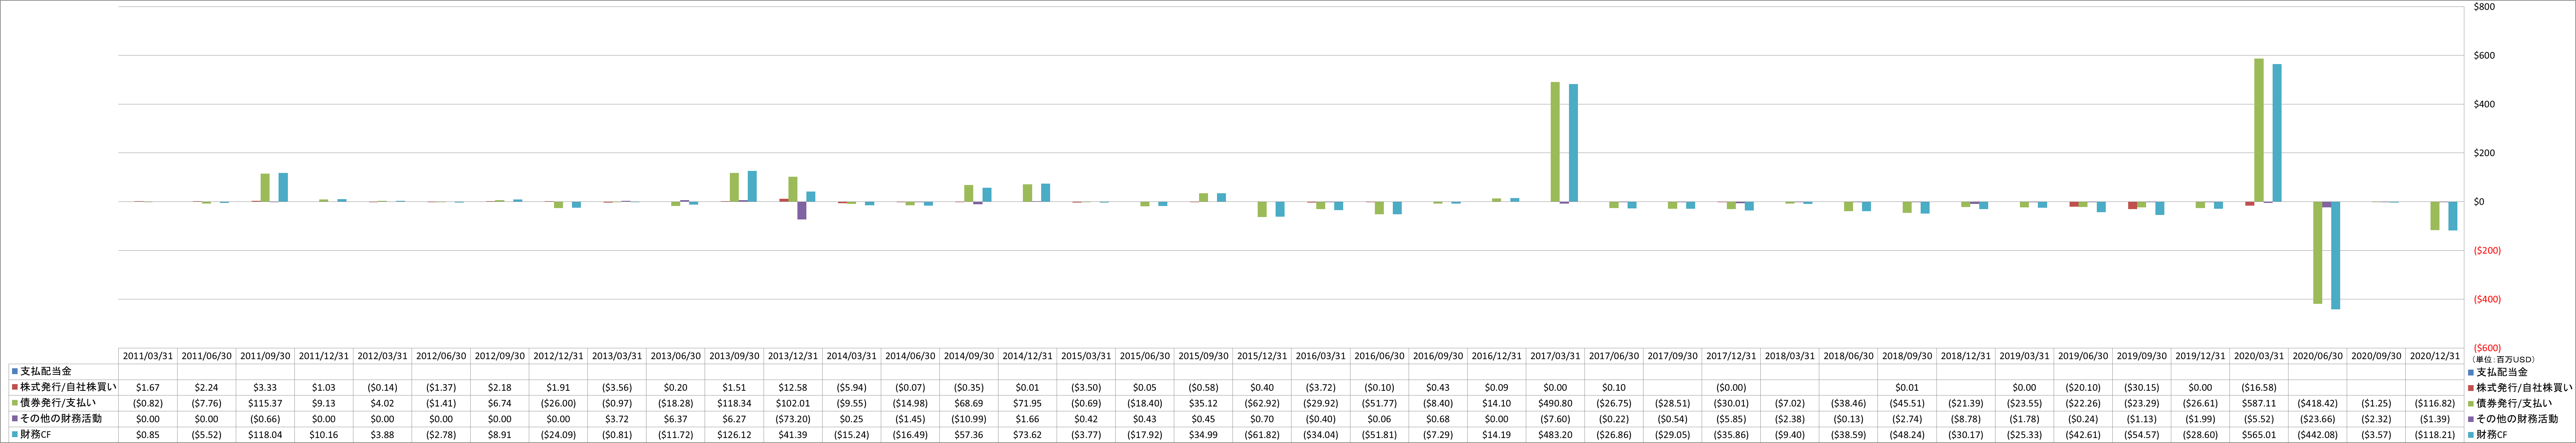
Task: Click the negative cyan bar for 2020/06/30
Action: pyautogui.click(x=2335, y=256)
